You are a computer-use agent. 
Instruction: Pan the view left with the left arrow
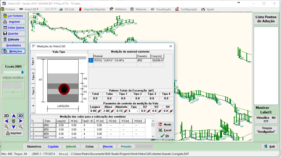[x=7, y=121]
